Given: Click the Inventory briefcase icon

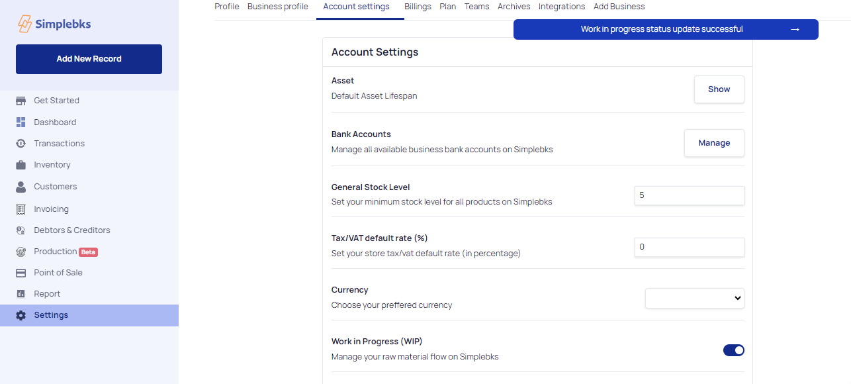Looking at the screenshot, I should (21, 165).
